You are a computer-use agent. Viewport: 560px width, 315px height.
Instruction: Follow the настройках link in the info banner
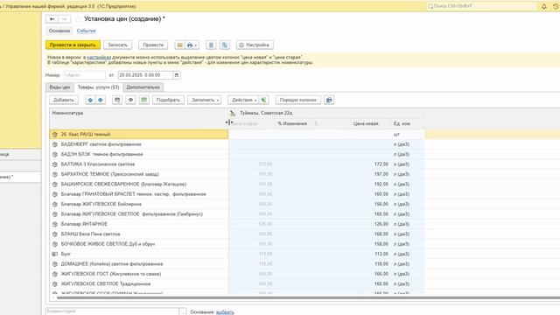click(x=99, y=57)
